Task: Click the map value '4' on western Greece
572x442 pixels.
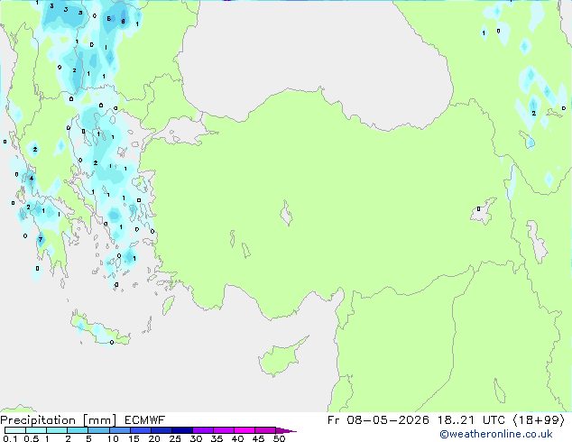Action: click(x=32, y=179)
